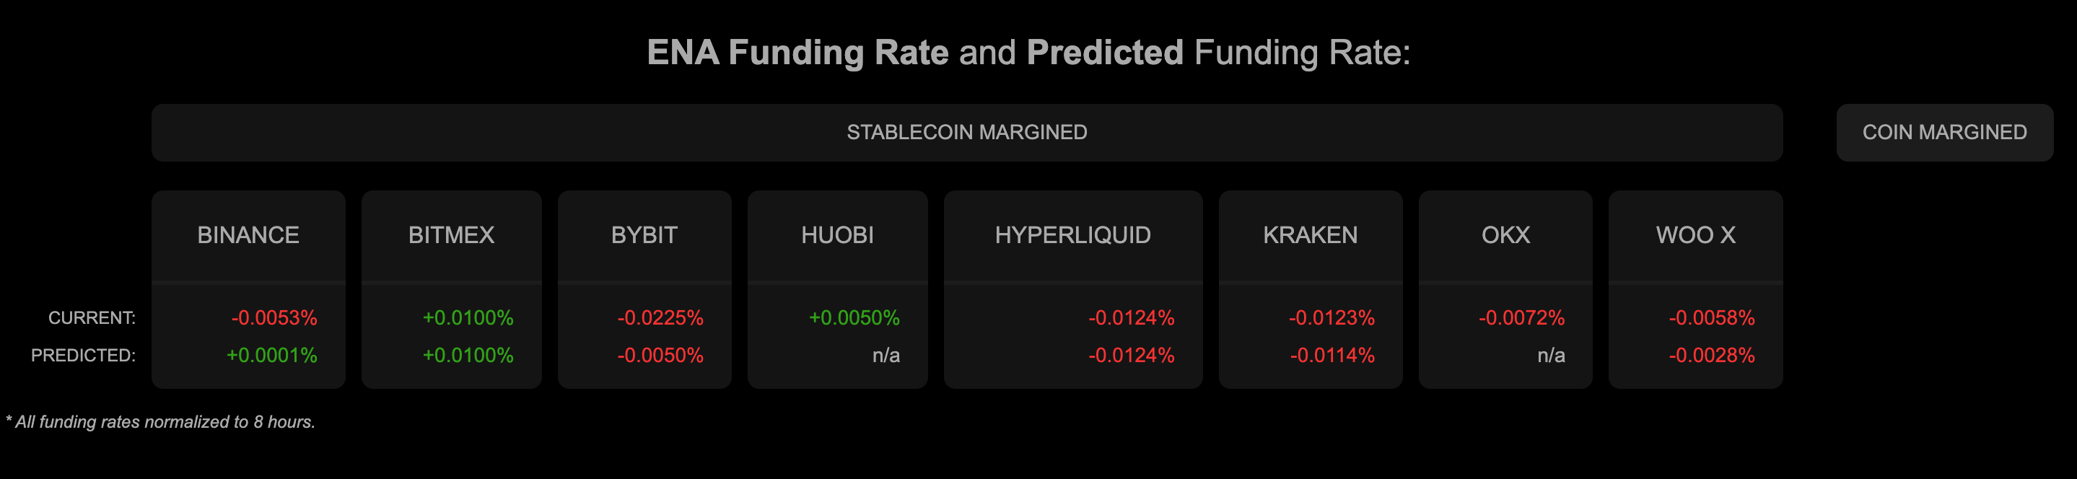Select Bybit predicted rate -0.0050%

point(660,356)
